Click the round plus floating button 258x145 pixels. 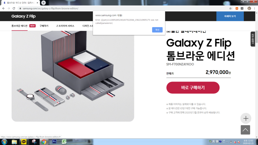245,118
